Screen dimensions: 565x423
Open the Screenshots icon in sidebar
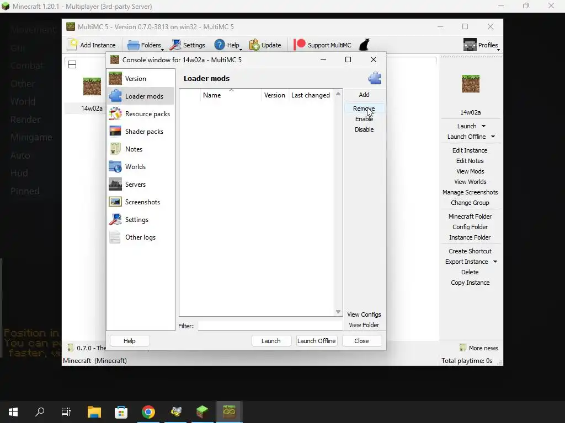pos(115,202)
